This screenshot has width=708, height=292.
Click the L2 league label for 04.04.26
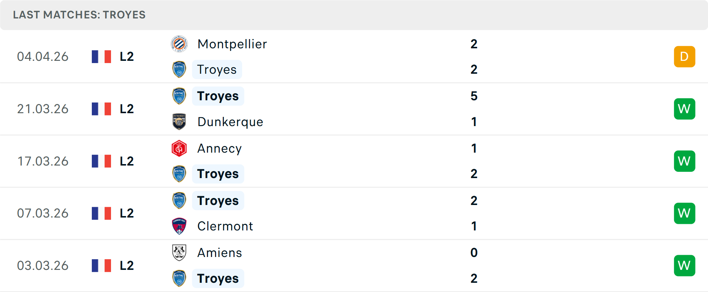pos(126,56)
